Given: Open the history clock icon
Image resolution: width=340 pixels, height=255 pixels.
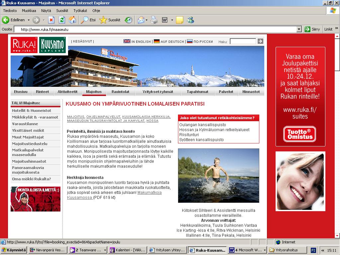Looking at the screenshot, I should pyautogui.click(x=128, y=20).
